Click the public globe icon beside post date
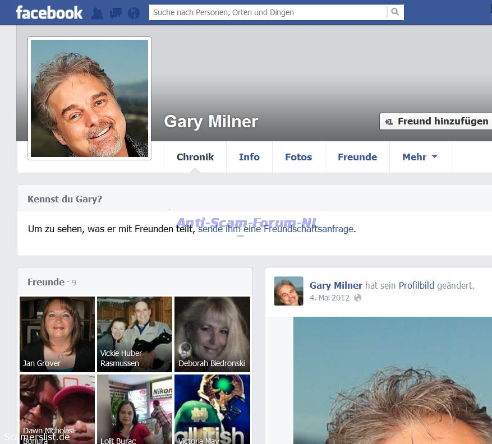This screenshot has height=444, width=492. [x=357, y=298]
